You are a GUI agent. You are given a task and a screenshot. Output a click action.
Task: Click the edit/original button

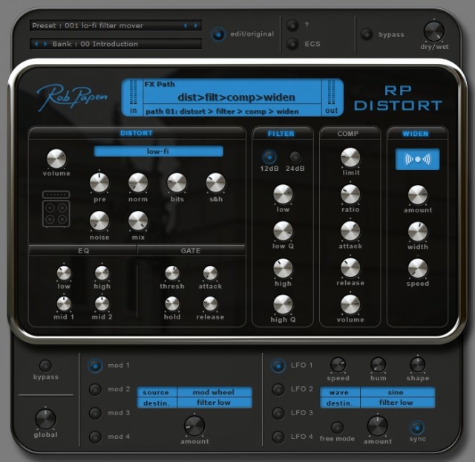[x=218, y=34]
